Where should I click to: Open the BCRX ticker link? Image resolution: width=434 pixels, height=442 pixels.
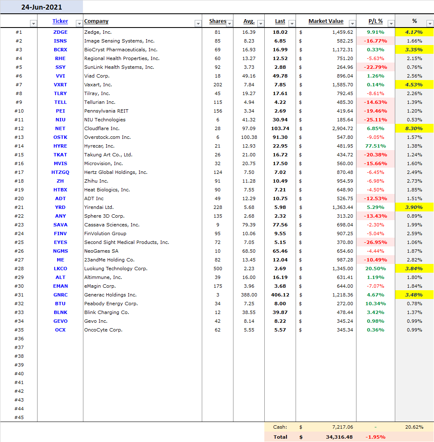point(60,50)
